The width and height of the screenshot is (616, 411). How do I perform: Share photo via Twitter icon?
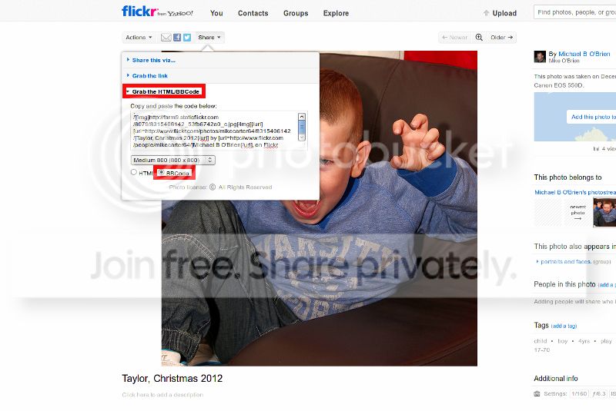tap(187, 37)
